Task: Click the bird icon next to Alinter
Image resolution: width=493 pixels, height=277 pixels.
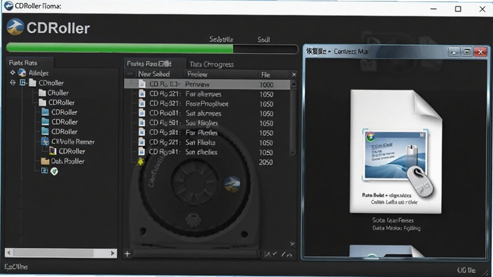Action: 22,73
